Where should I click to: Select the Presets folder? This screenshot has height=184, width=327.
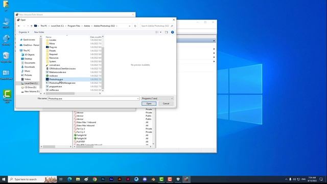52,51
